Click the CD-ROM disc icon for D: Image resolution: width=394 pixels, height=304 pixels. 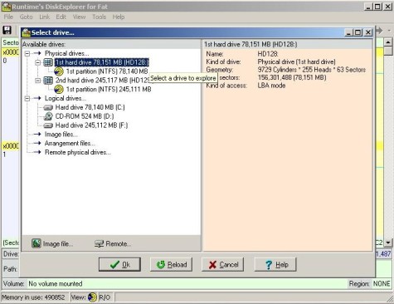48,116
